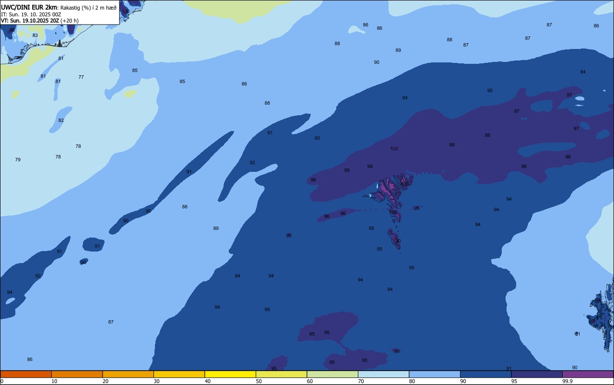Click the 10–20 orange legend swatch
614x385 pixels.
coord(77,374)
